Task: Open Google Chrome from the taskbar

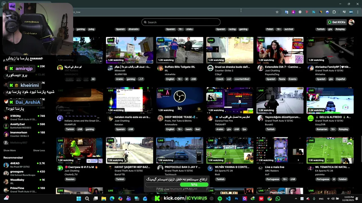Action: coord(270,199)
